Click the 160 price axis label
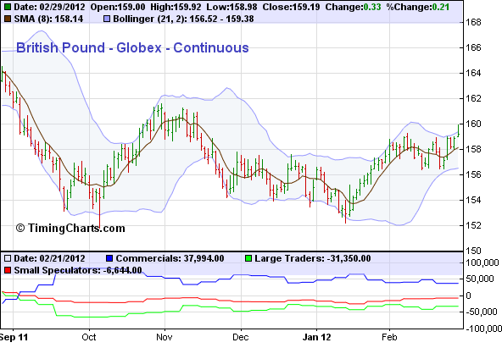502x359 pixels. tap(473, 124)
